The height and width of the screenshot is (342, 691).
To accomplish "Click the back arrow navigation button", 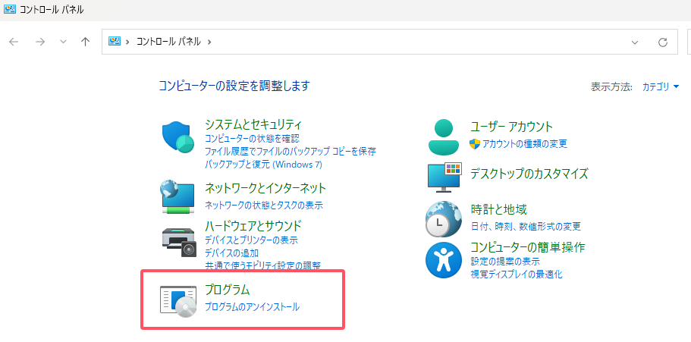I will (14, 42).
